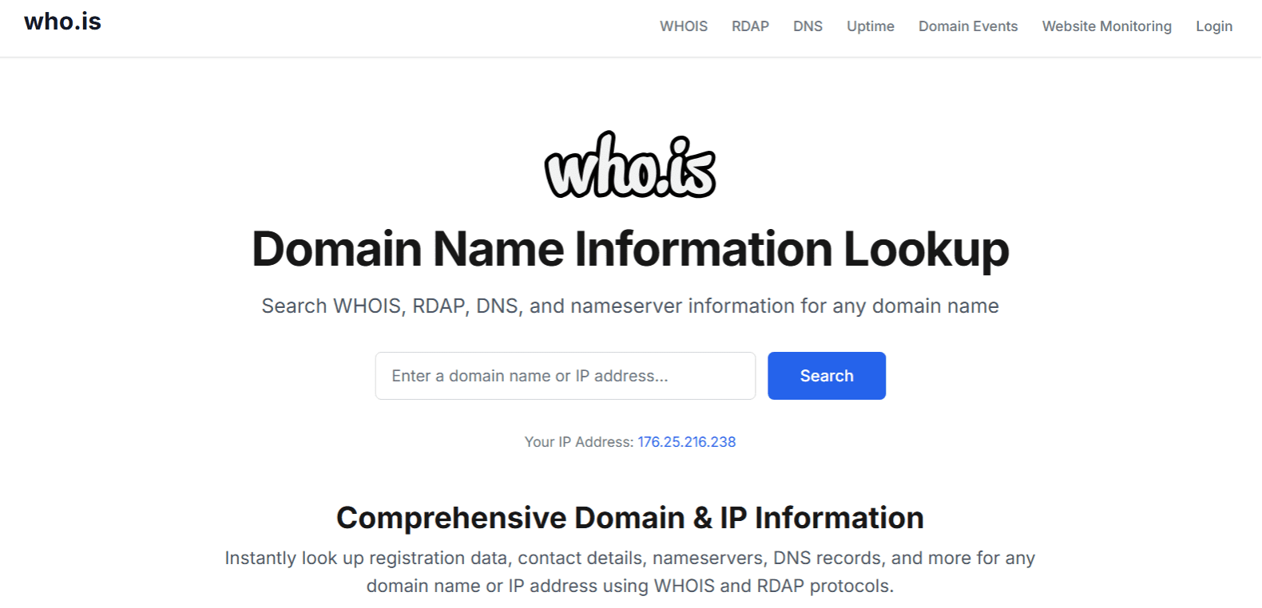Click the 'Instantly look up registration data' paragraph
The image size is (1262, 608).
pos(630,572)
